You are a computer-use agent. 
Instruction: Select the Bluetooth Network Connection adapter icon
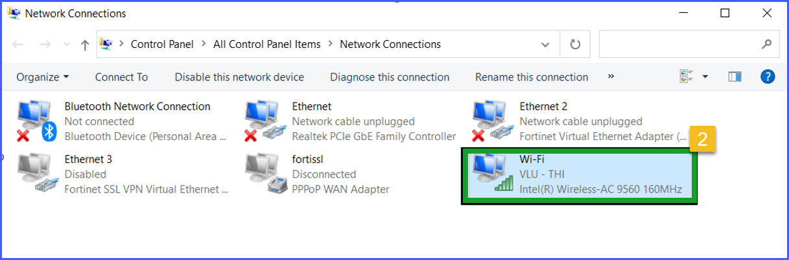(37, 121)
